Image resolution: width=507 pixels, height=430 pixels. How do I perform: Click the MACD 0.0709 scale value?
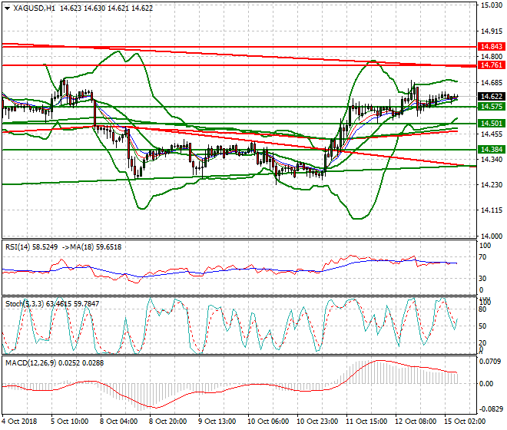pyautogui.click(x=491, y=362)
